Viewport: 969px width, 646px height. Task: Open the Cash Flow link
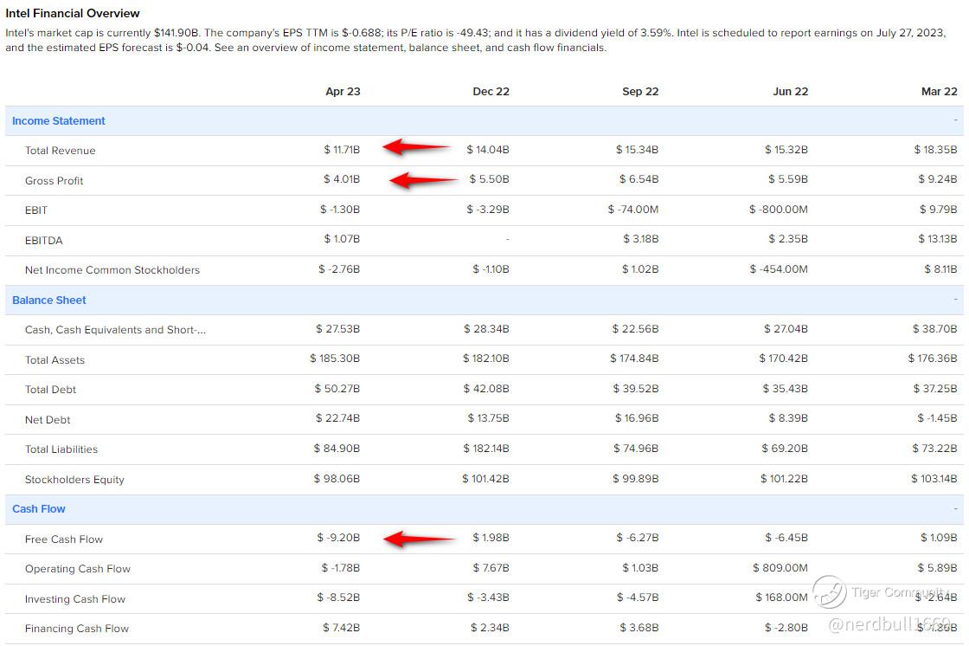coord(38,508)
